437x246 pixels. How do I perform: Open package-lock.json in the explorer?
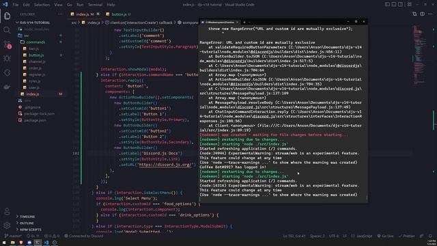coord(39,113)
